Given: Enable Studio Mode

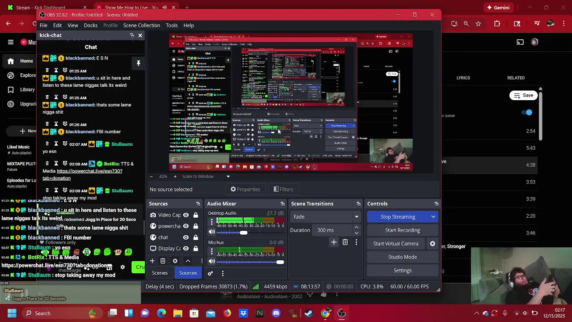Looking at the screenshot, I should [403, 257].
